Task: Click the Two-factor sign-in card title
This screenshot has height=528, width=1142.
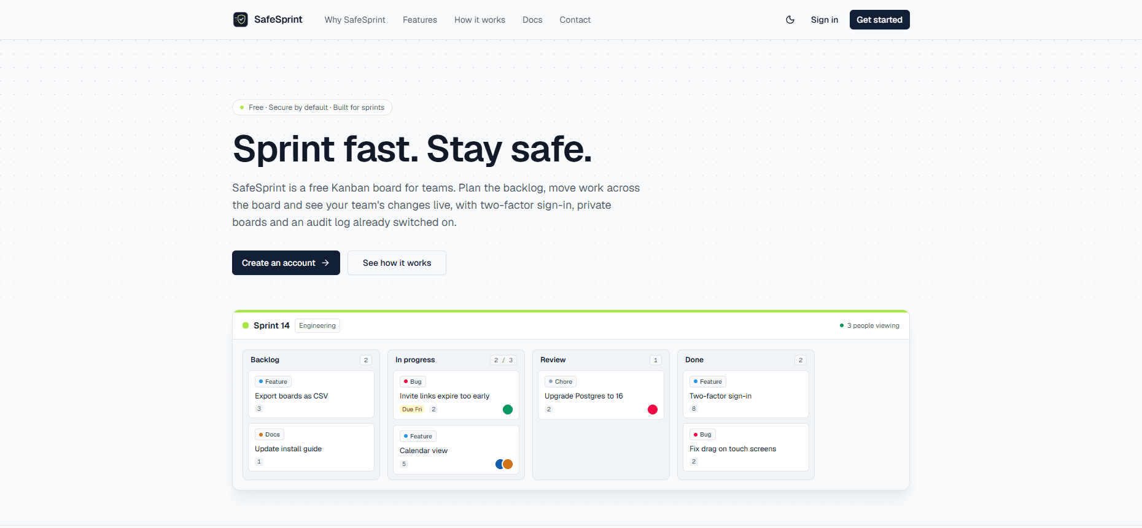Action: tap(720, 396)
